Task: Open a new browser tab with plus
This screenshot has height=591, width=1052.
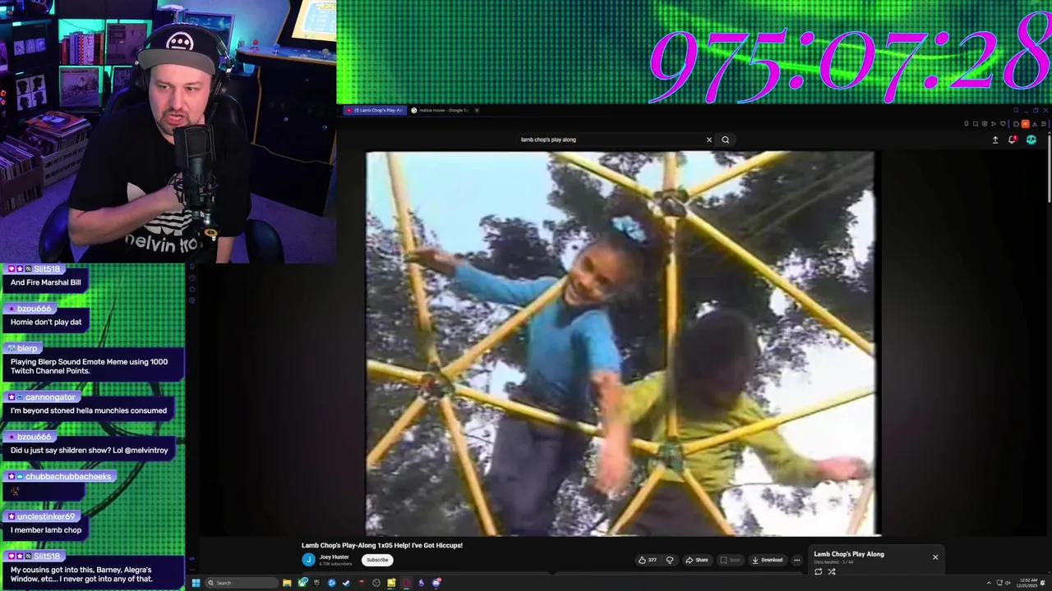Action: (x=477, y=110)
